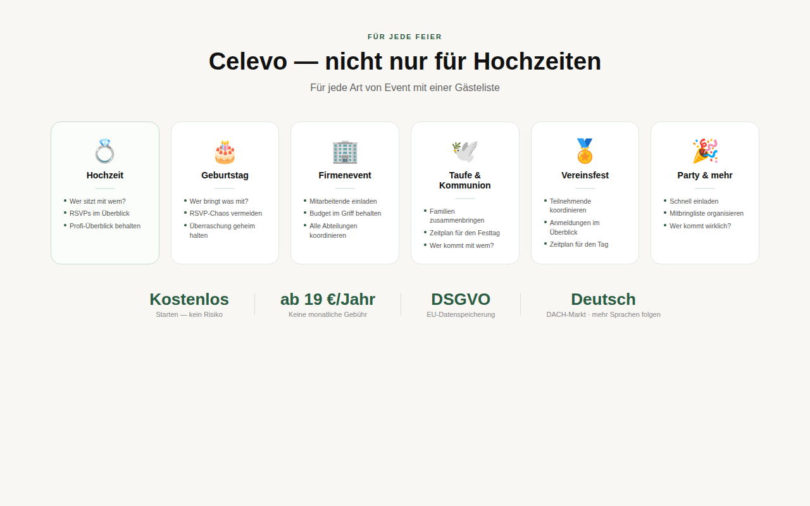Click the Starten — kein Risiko subtext
810x506 pixels.
click(189, 314)
